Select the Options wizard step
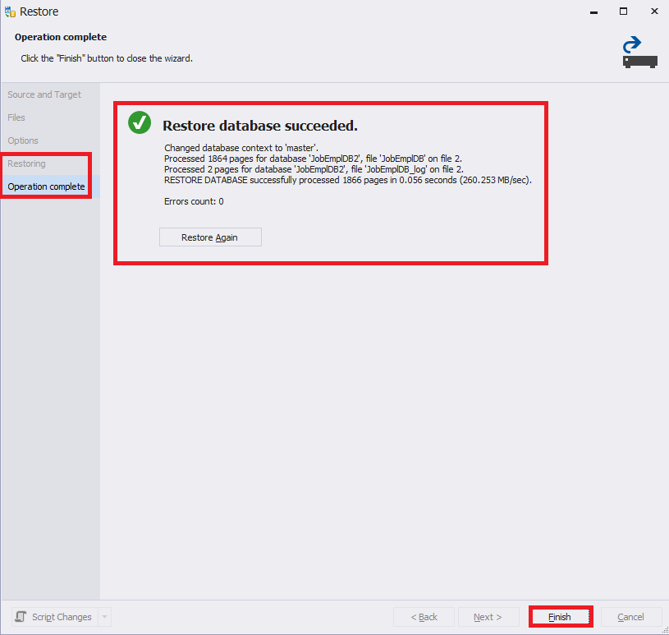 [23, 140]
